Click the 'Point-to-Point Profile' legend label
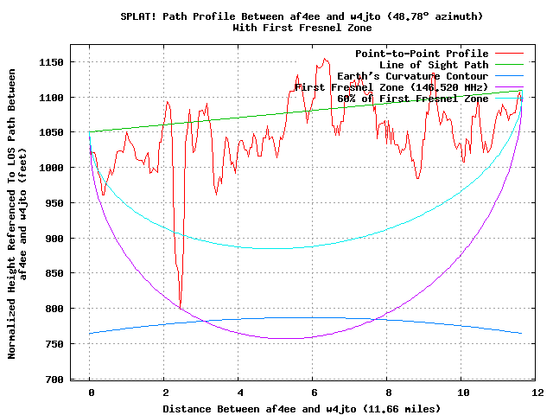 (x=422, y=54)
